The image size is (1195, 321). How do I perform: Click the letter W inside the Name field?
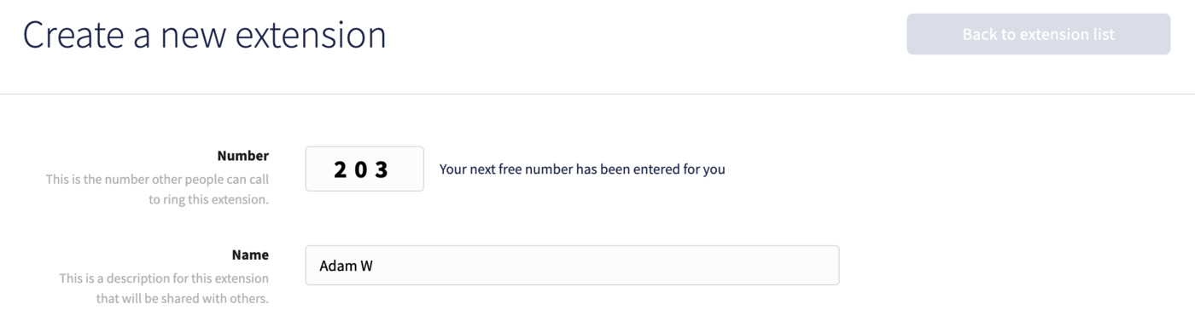tap(366, 266)
